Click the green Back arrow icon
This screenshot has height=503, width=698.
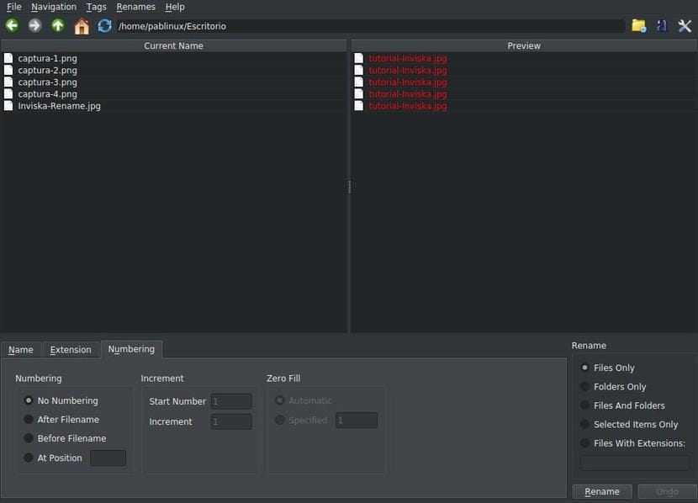pos(12,25)
